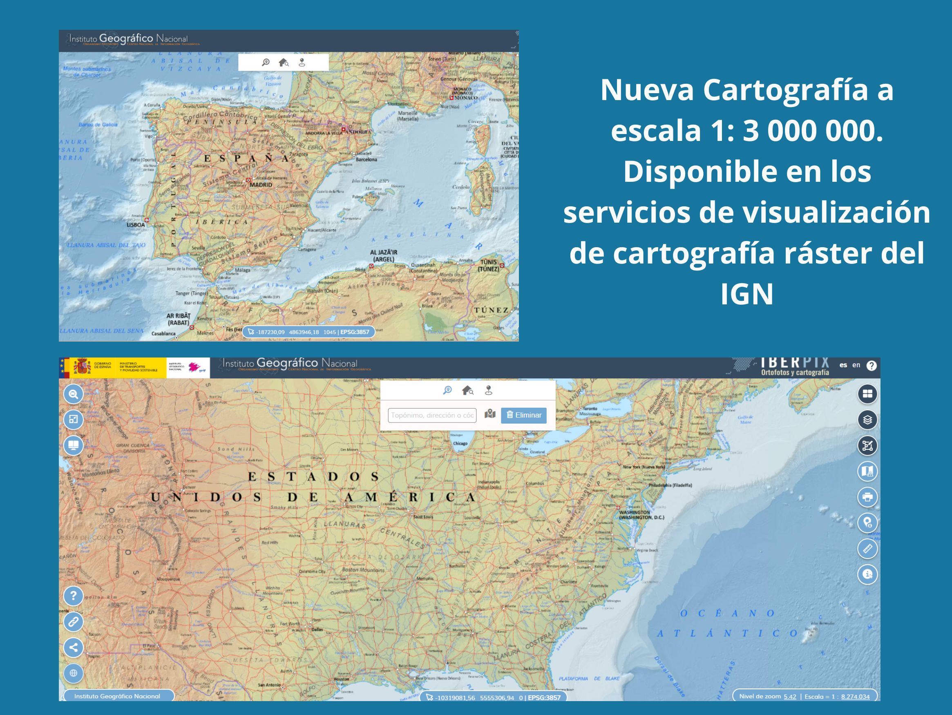Switch language to 'en'
Viewport: 952px width, 715px height.
pos(856,365)
